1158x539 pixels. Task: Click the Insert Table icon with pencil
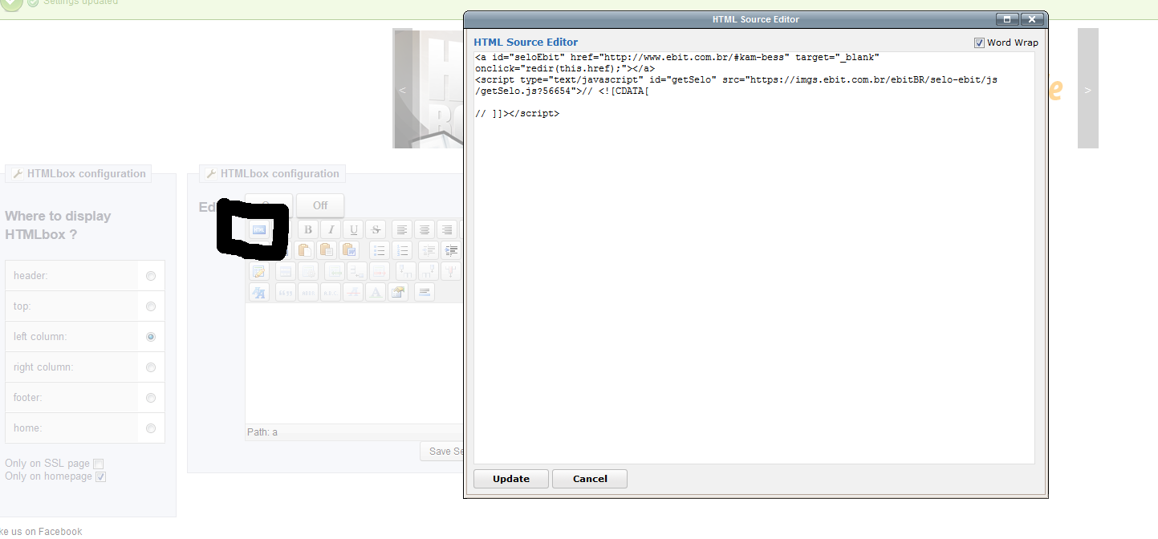259,271
